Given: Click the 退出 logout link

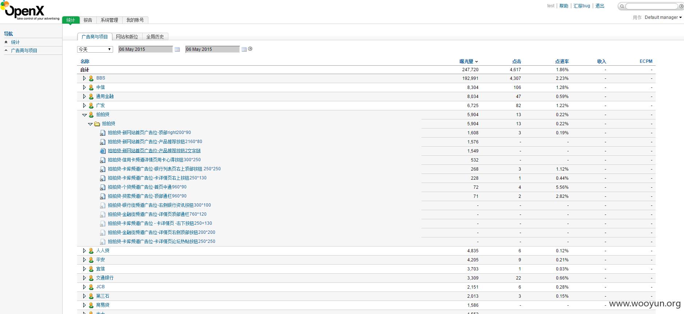Looking at the screenshot, I should (600, 6).
